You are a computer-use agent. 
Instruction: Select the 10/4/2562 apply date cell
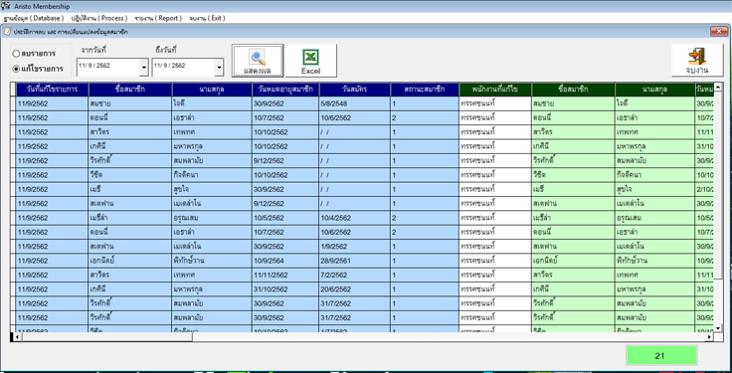click(x=355, y=218)
